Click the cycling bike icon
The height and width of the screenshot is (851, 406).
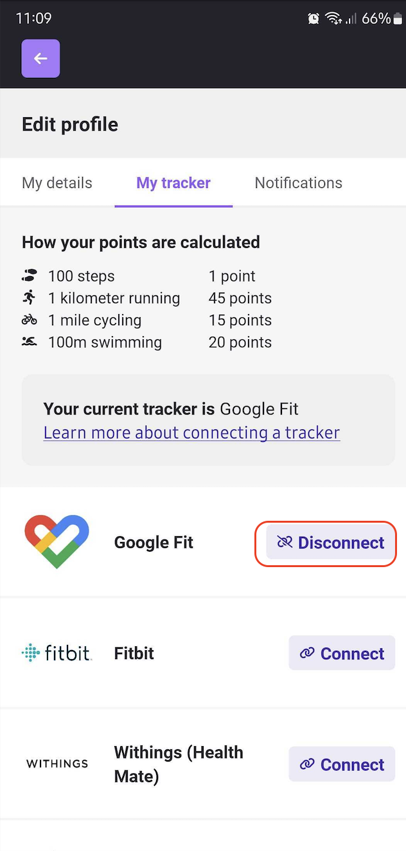[x=29, y=320]
